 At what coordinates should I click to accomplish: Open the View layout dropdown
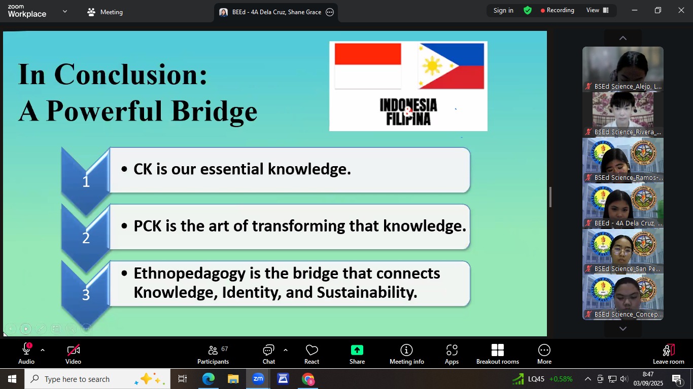coord(597,10)
